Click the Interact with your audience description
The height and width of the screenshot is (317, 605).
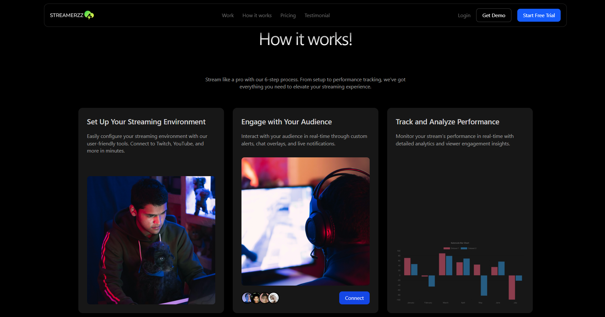pos(304,140)
